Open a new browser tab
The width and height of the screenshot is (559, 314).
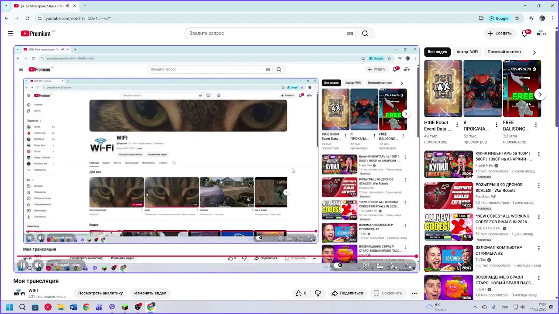85,6
